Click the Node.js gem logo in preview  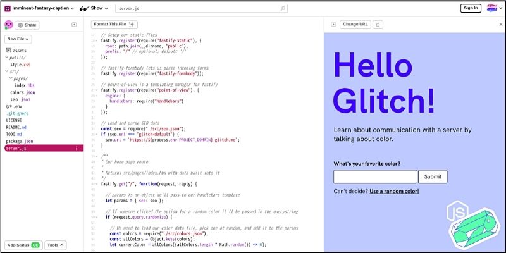pyautogui.click(x=473, y=225)
